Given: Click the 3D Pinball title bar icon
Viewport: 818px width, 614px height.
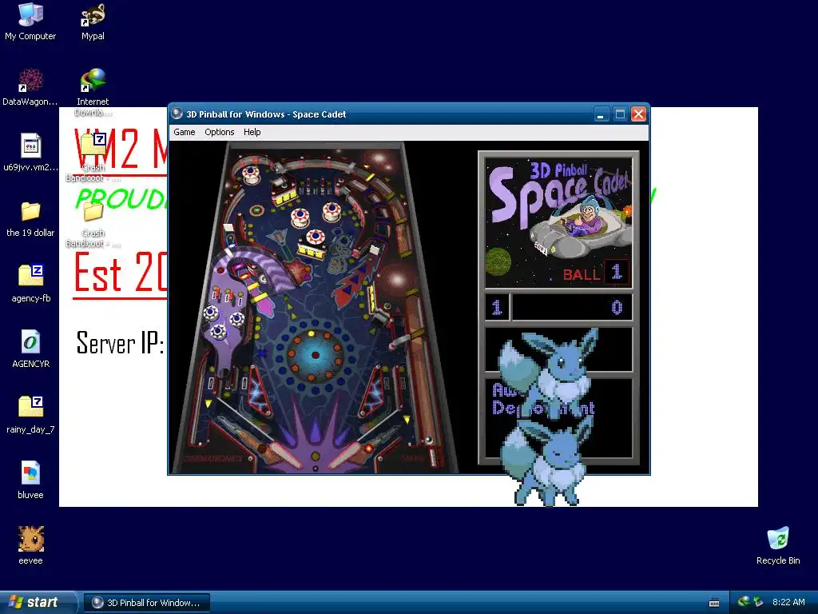Looking at the screenshot, I should tap(177, 114).
